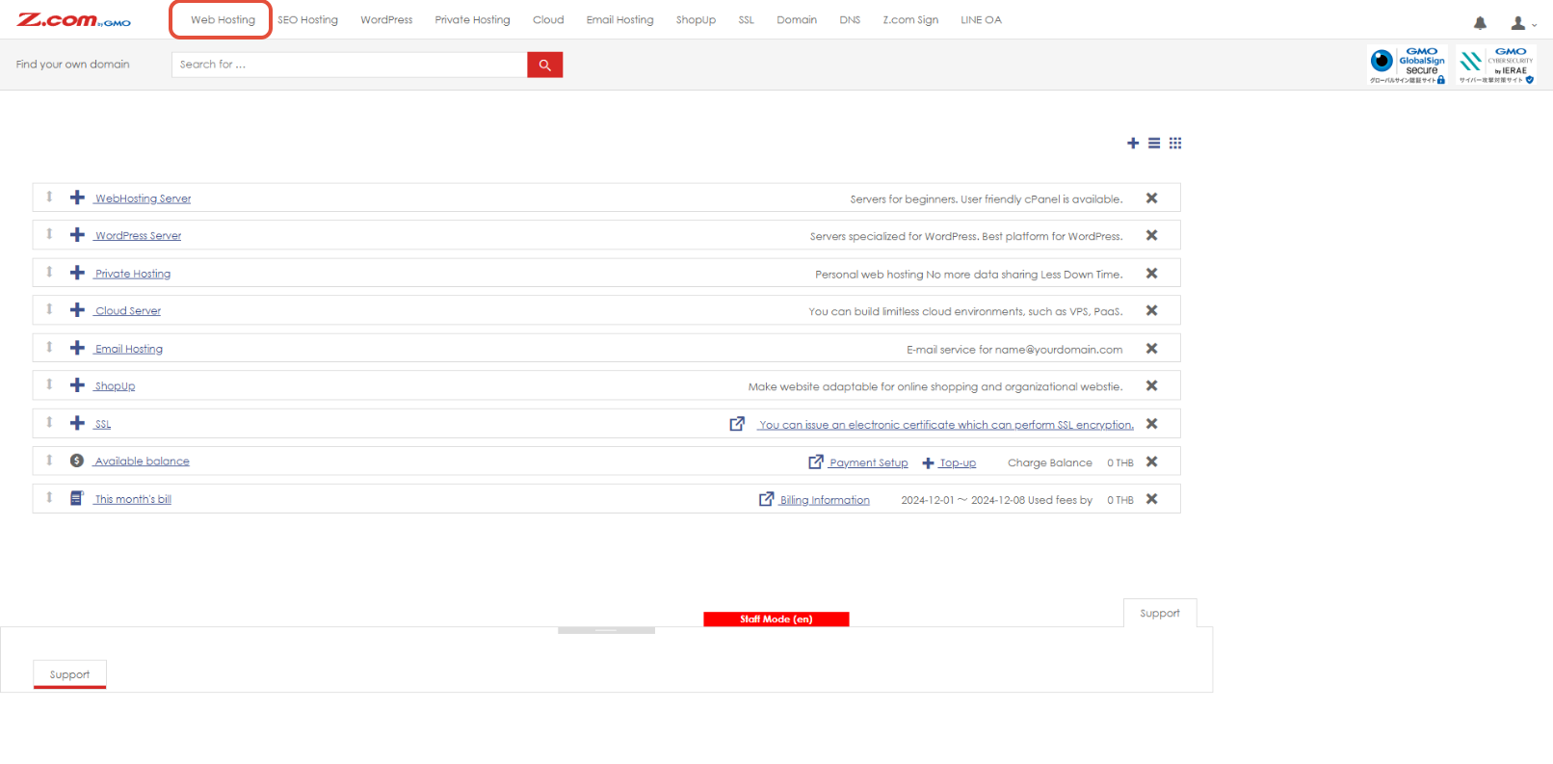Screen dimensions: 1553x764
Task: Focus the domain search field
Action: [349, 65]
